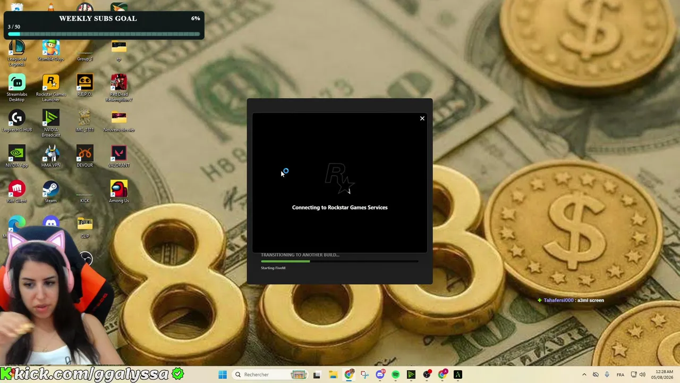680x383 pixels.
Task: Open NVIDIA Broadcast from the taskbar
Action: 411,374
